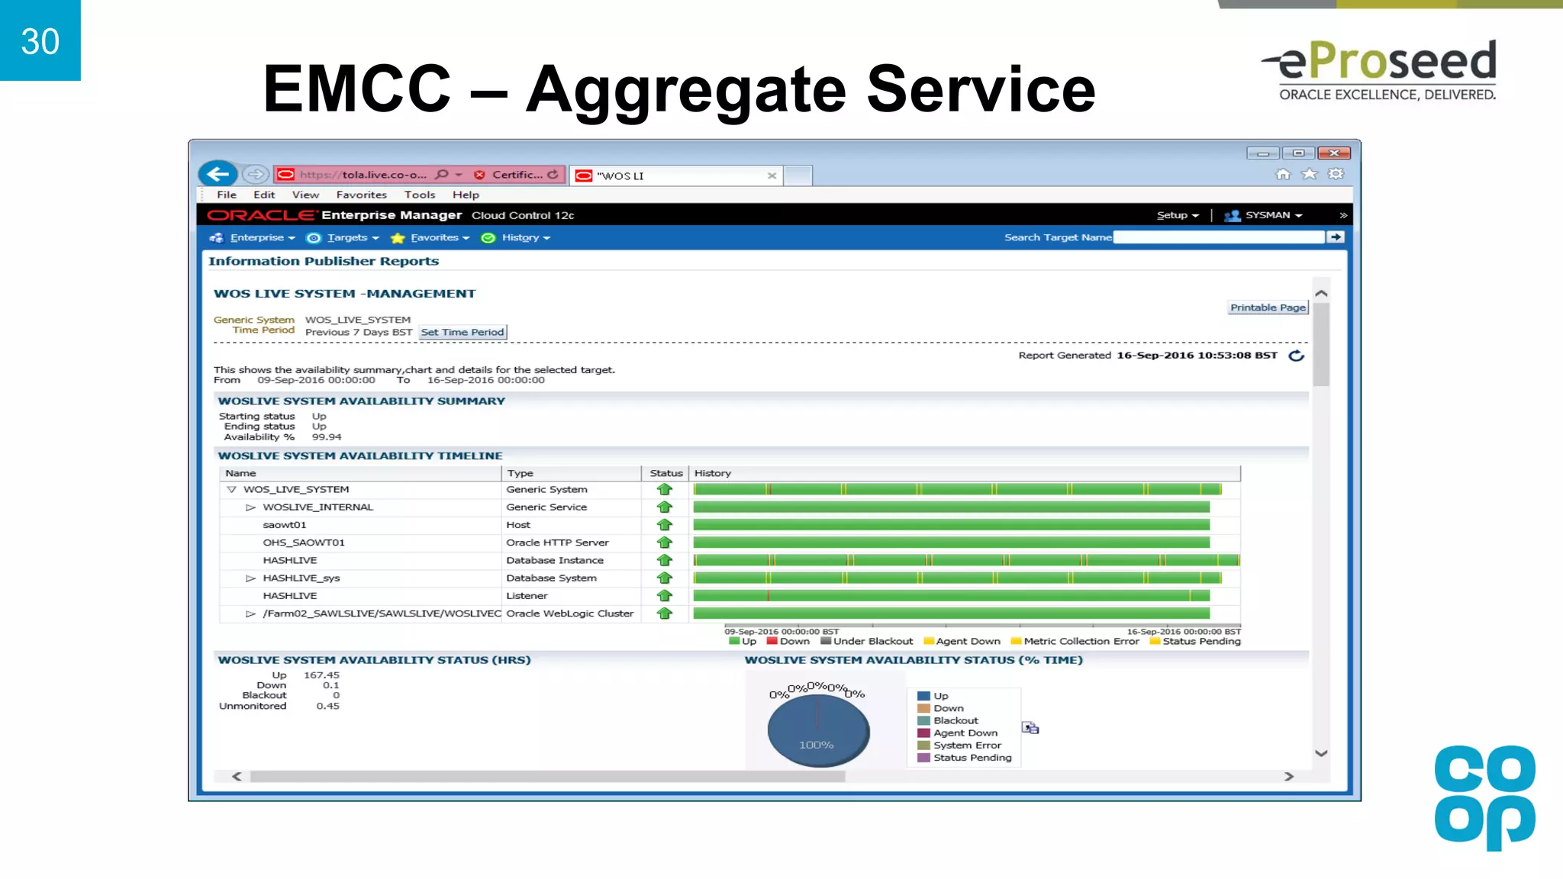The image size is (1563, 879).
Task: Open a new blank browser tab
Action: pyautogui.click(x=798, y=175)
